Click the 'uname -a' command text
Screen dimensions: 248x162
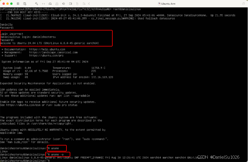tap(57, 155)
